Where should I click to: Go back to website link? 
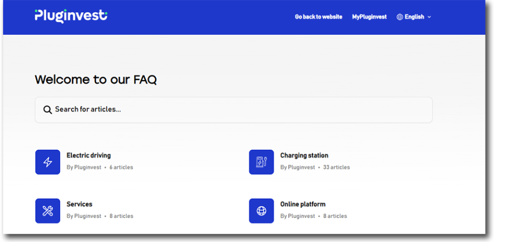(x=319, y=17)
